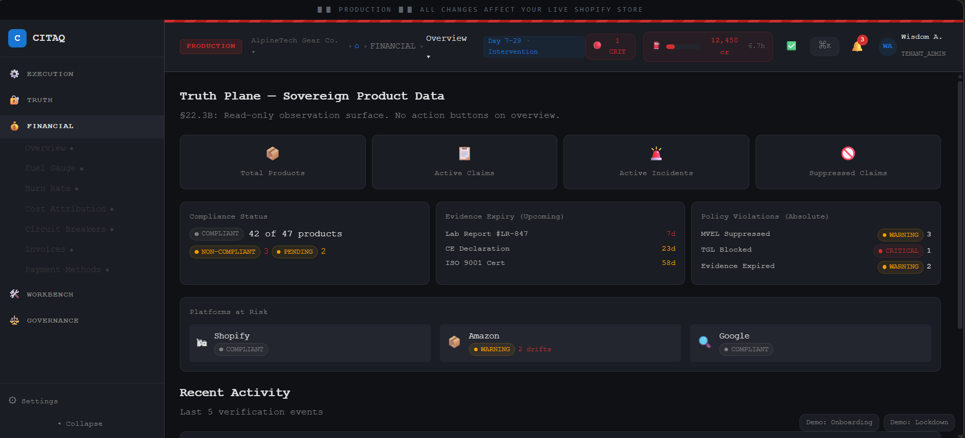Image resolution: width=965 pixels, height=438 pixels.
Task: Open the Total Products card
Action: (273, 162)
